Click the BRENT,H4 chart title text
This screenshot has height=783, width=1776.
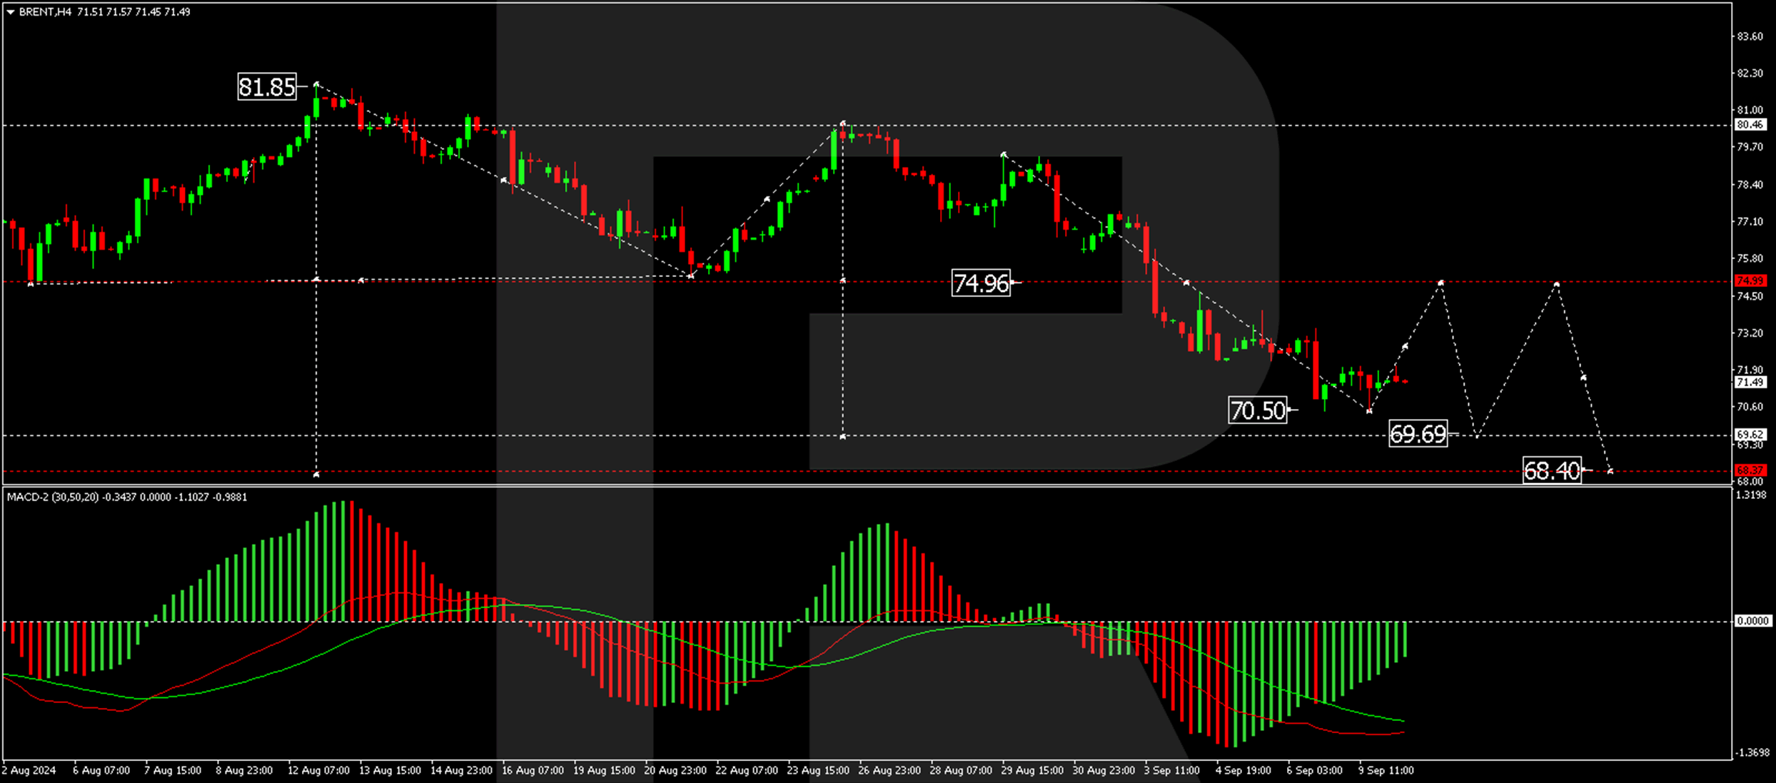click(x=45, y=12)
